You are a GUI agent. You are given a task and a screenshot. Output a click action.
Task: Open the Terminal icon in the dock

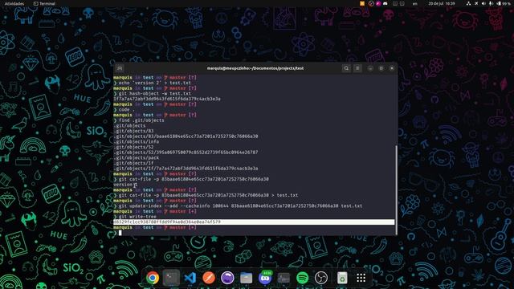(171, 278)
